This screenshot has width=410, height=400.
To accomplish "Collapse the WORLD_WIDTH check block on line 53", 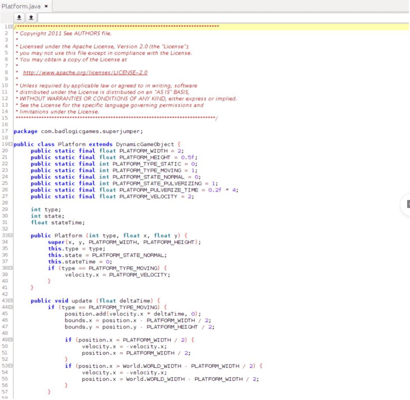I will [x=10, y=366].
